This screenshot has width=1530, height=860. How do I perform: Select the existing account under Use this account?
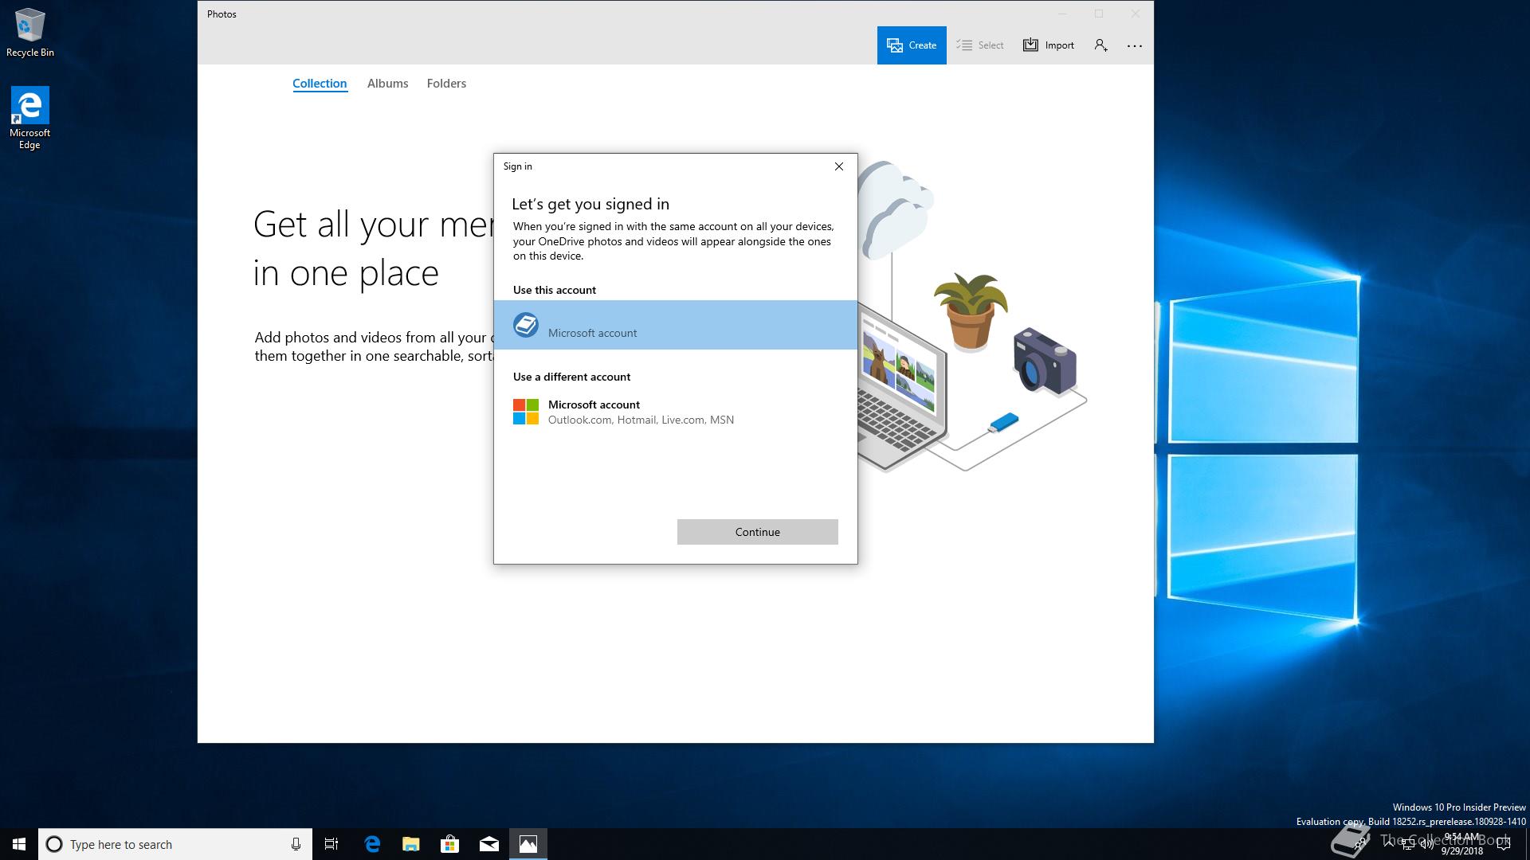click(x=676, y=325)
